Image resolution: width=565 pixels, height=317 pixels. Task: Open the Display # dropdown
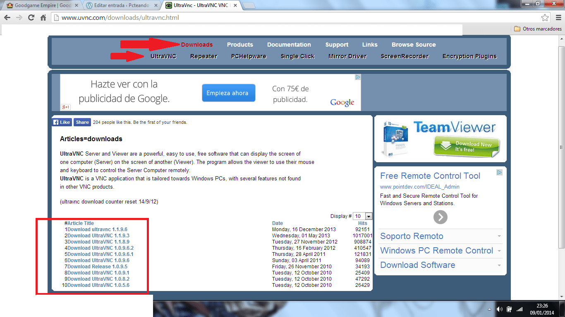point(363,216)
